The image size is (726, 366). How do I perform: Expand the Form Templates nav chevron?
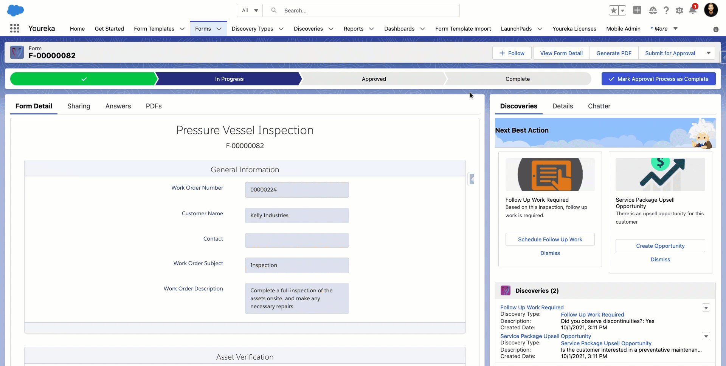(182, 29)
